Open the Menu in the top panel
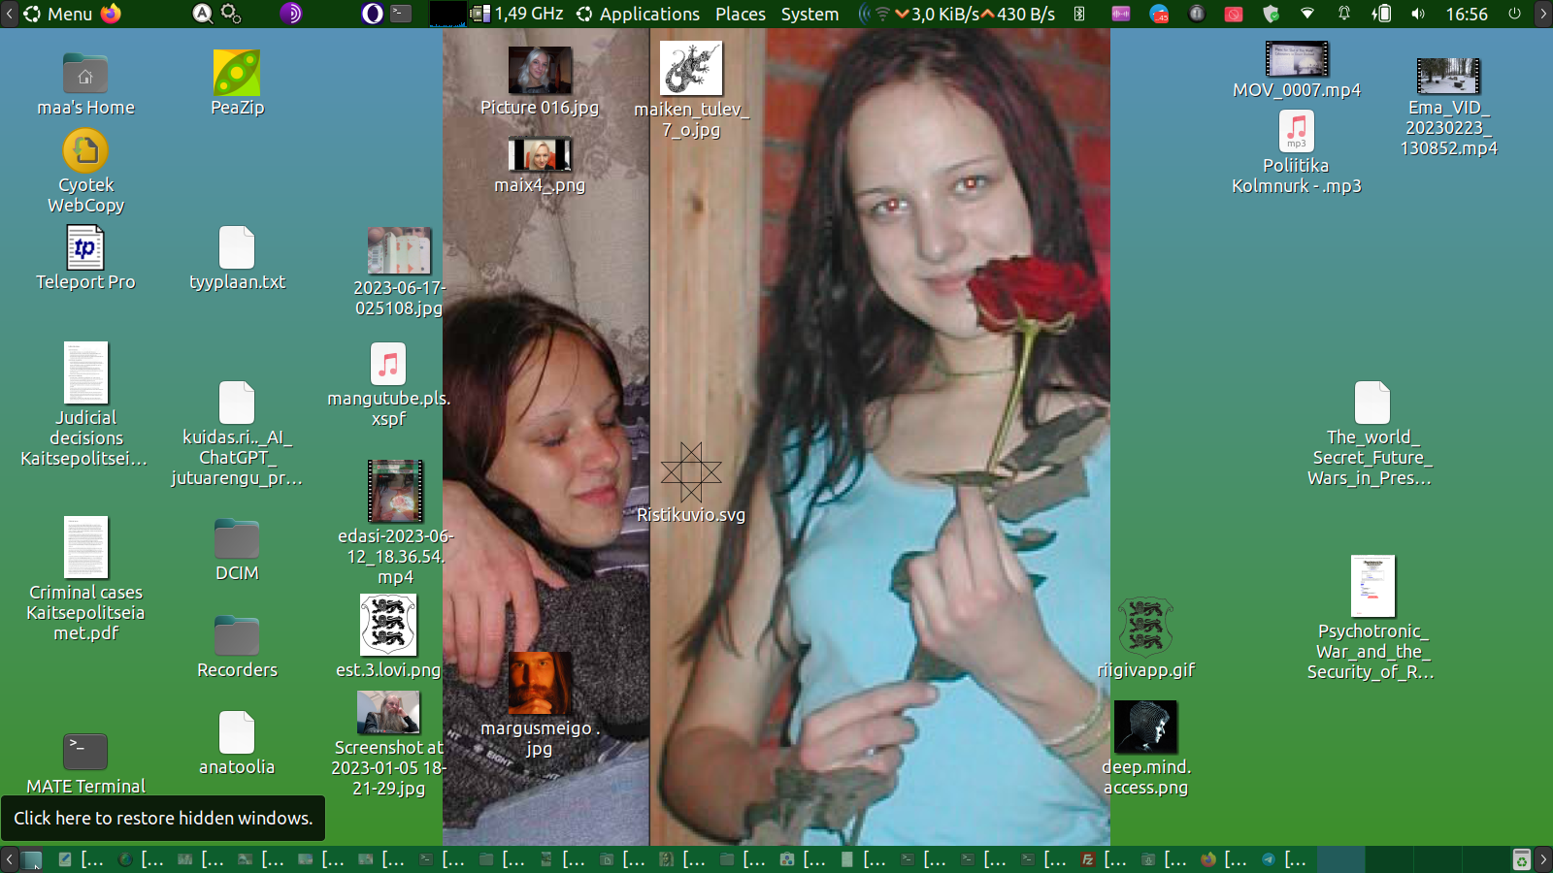1553x873 pixels. (57, 14)
